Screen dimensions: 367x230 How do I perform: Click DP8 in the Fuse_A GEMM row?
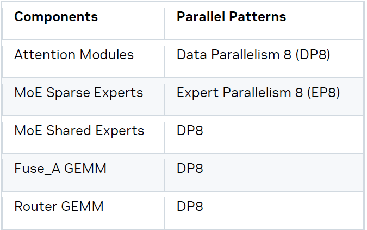190,169
